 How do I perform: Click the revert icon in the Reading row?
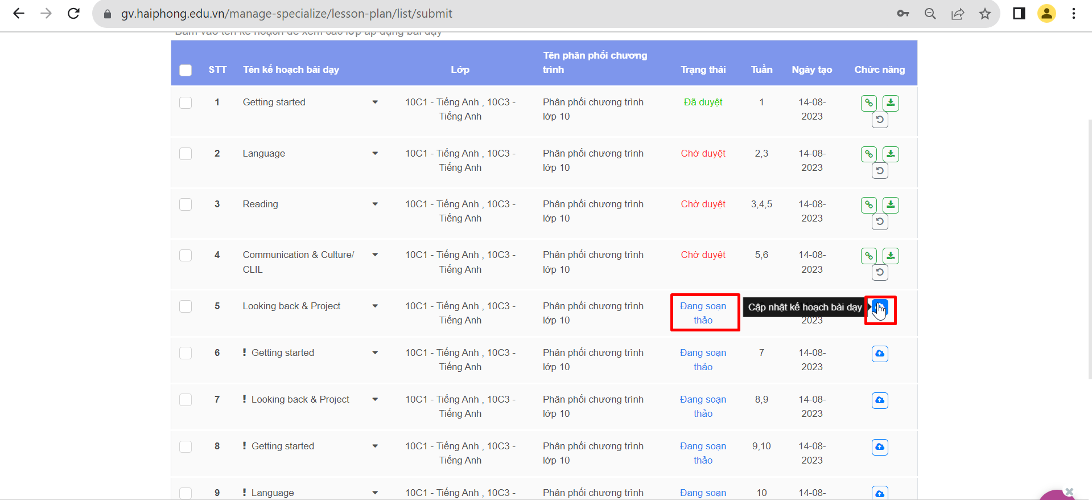pyautogui.click(x=880, y=222)
